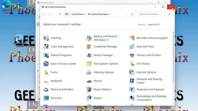Expand the address bar history dropdown
This screenshot has width=198, height=111.
[x=126, y=14]
